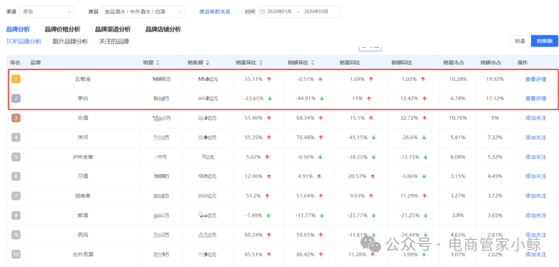Select end month 2024年03月 field
The height and width of the screenshot is (267, 559).
(x=316, y=12)
